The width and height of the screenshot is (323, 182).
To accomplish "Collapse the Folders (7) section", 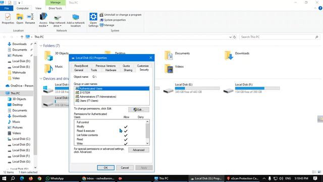I will point(41,45).
